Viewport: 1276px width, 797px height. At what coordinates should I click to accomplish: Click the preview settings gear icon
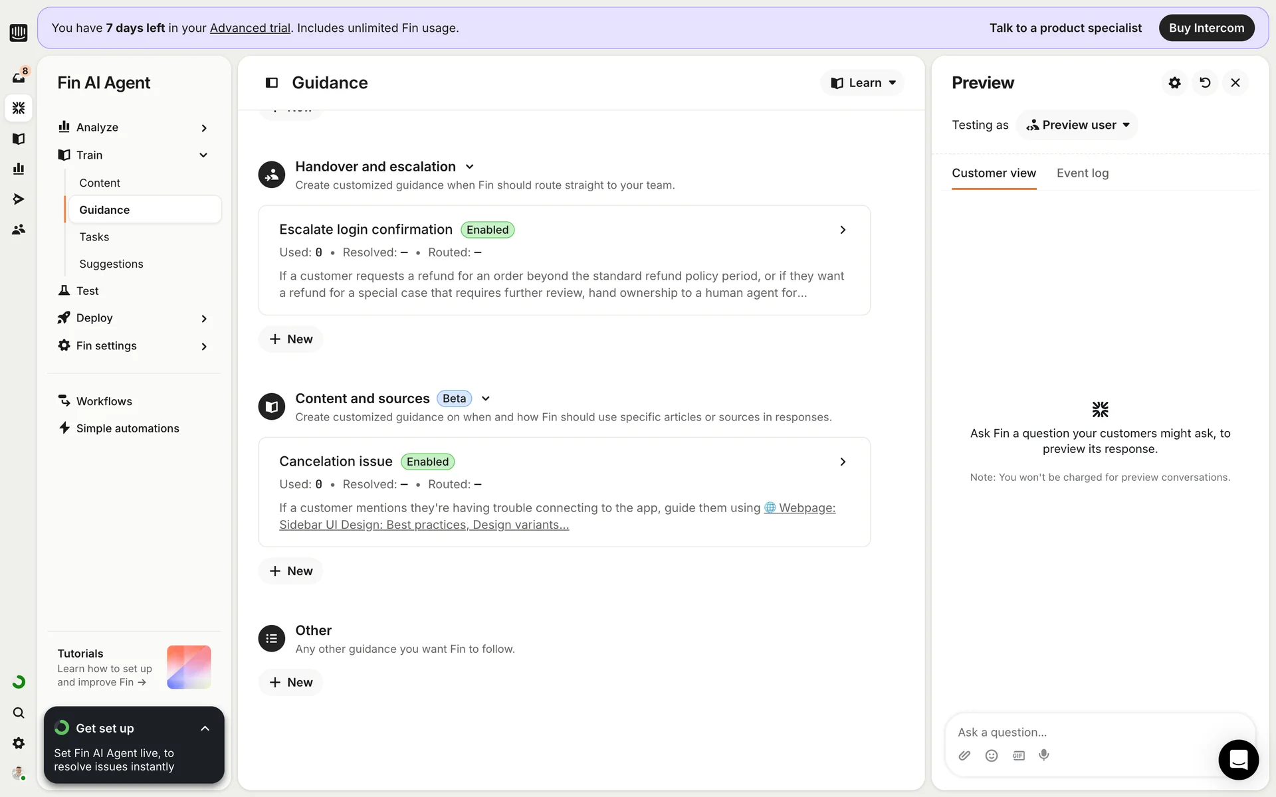[1174, 82]
